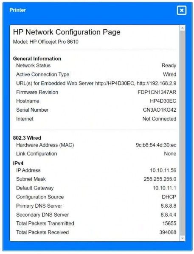This screenshot has width=194, height=254.
Task: Click the Subnet Mask value 255.255.255.0
Action: (x=160, y=179)
